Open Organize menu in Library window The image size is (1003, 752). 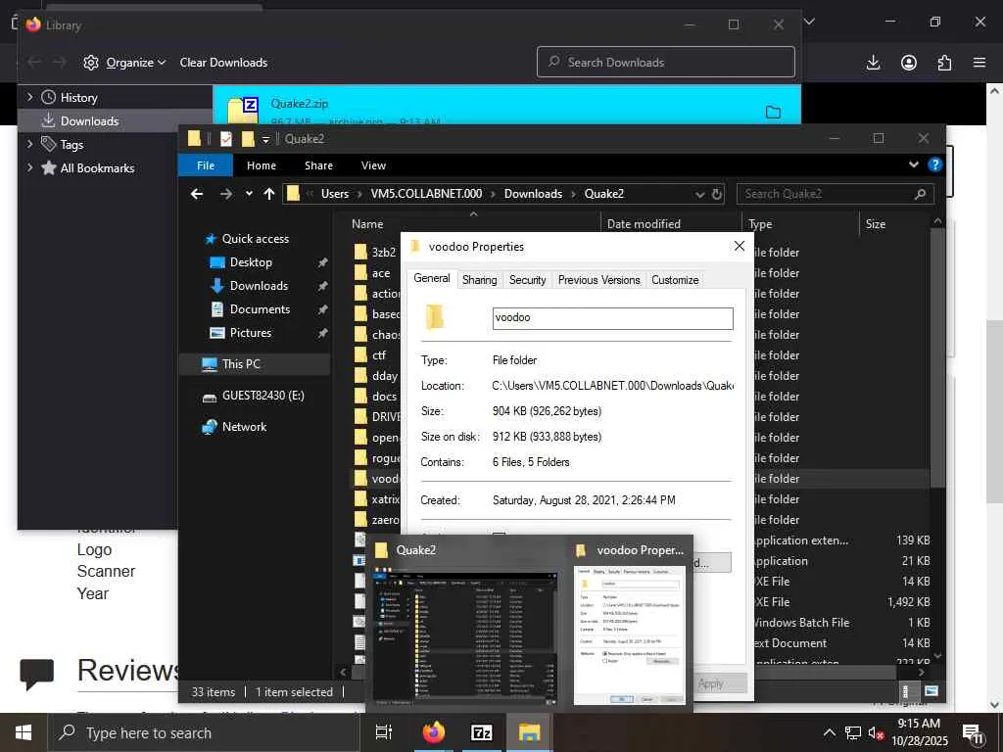click(x=125, y=63)
